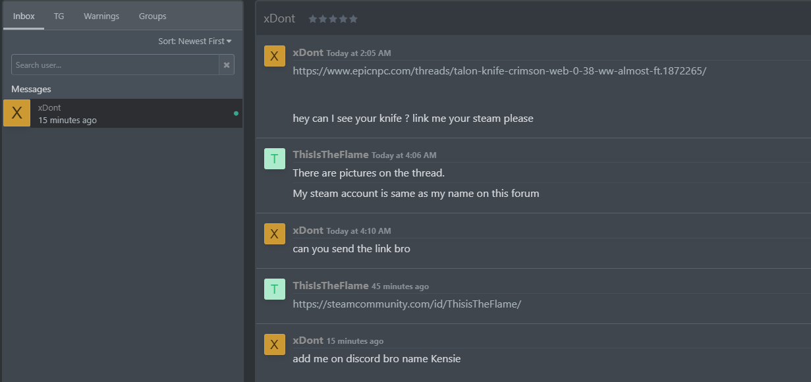The image size is (811, 382).
Task: Click text 'hey can I see your knife'
Action: tap(346, 119)
